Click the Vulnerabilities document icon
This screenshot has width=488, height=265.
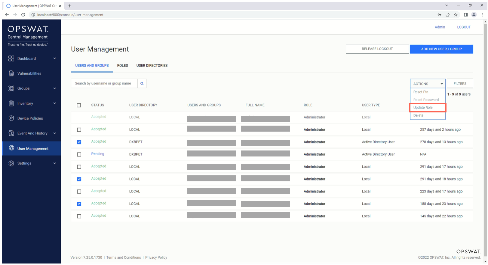11,73
